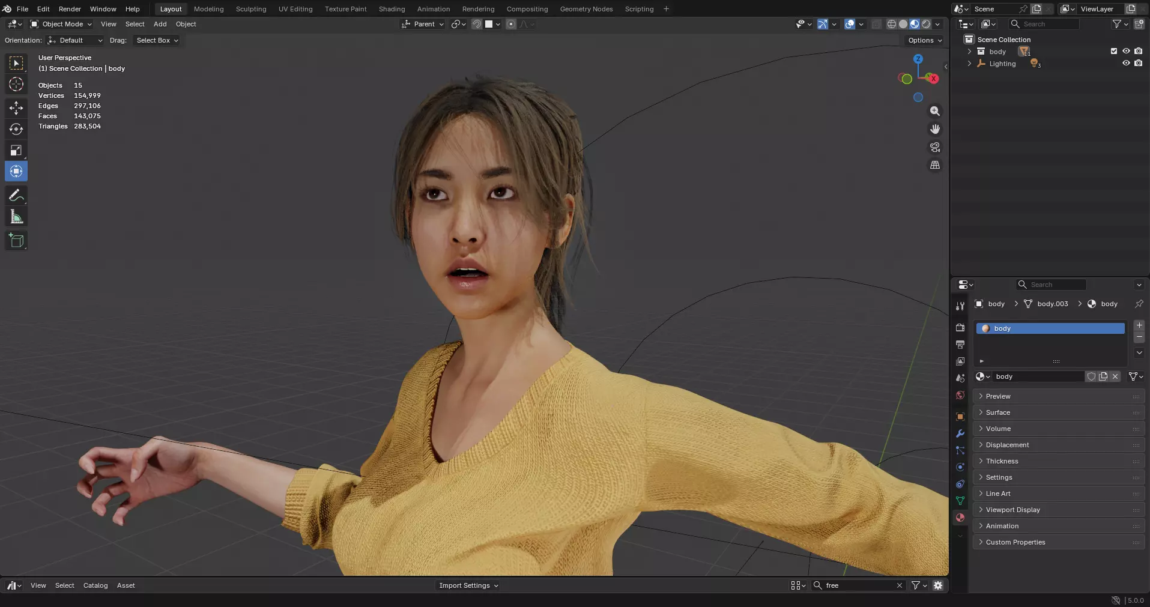Hide the Lighting collection in viewport
This screenshot has height=607, width=1150.
[x=1126, y=63]
